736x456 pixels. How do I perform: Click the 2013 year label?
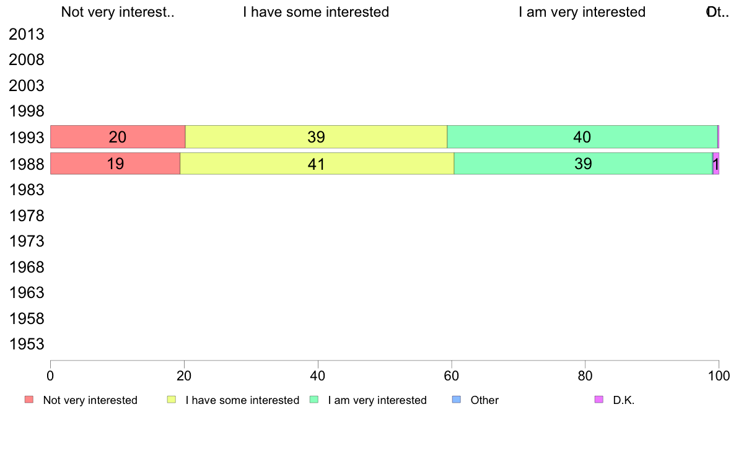pyautogui.click(x=26, y=34)
